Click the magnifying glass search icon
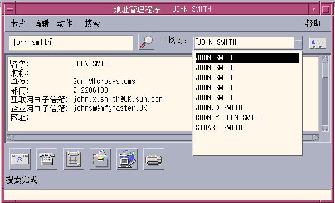This screenshot has width=335, height=203. point(146,42)
